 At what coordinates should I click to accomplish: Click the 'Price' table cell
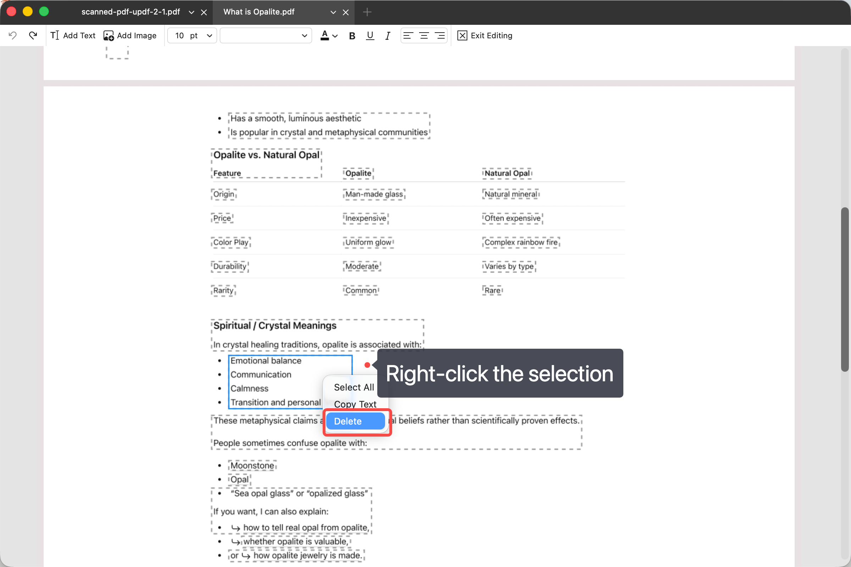tap(222, 218)
